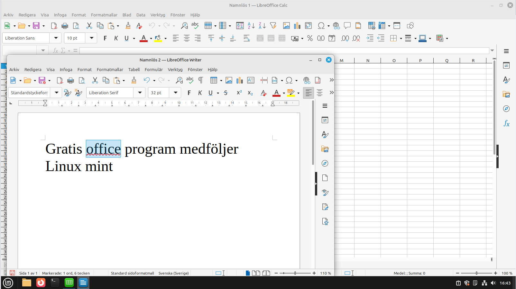Open Calc Blad menu
This screenshot has height=289, width=516.
(x=127, y=15)
